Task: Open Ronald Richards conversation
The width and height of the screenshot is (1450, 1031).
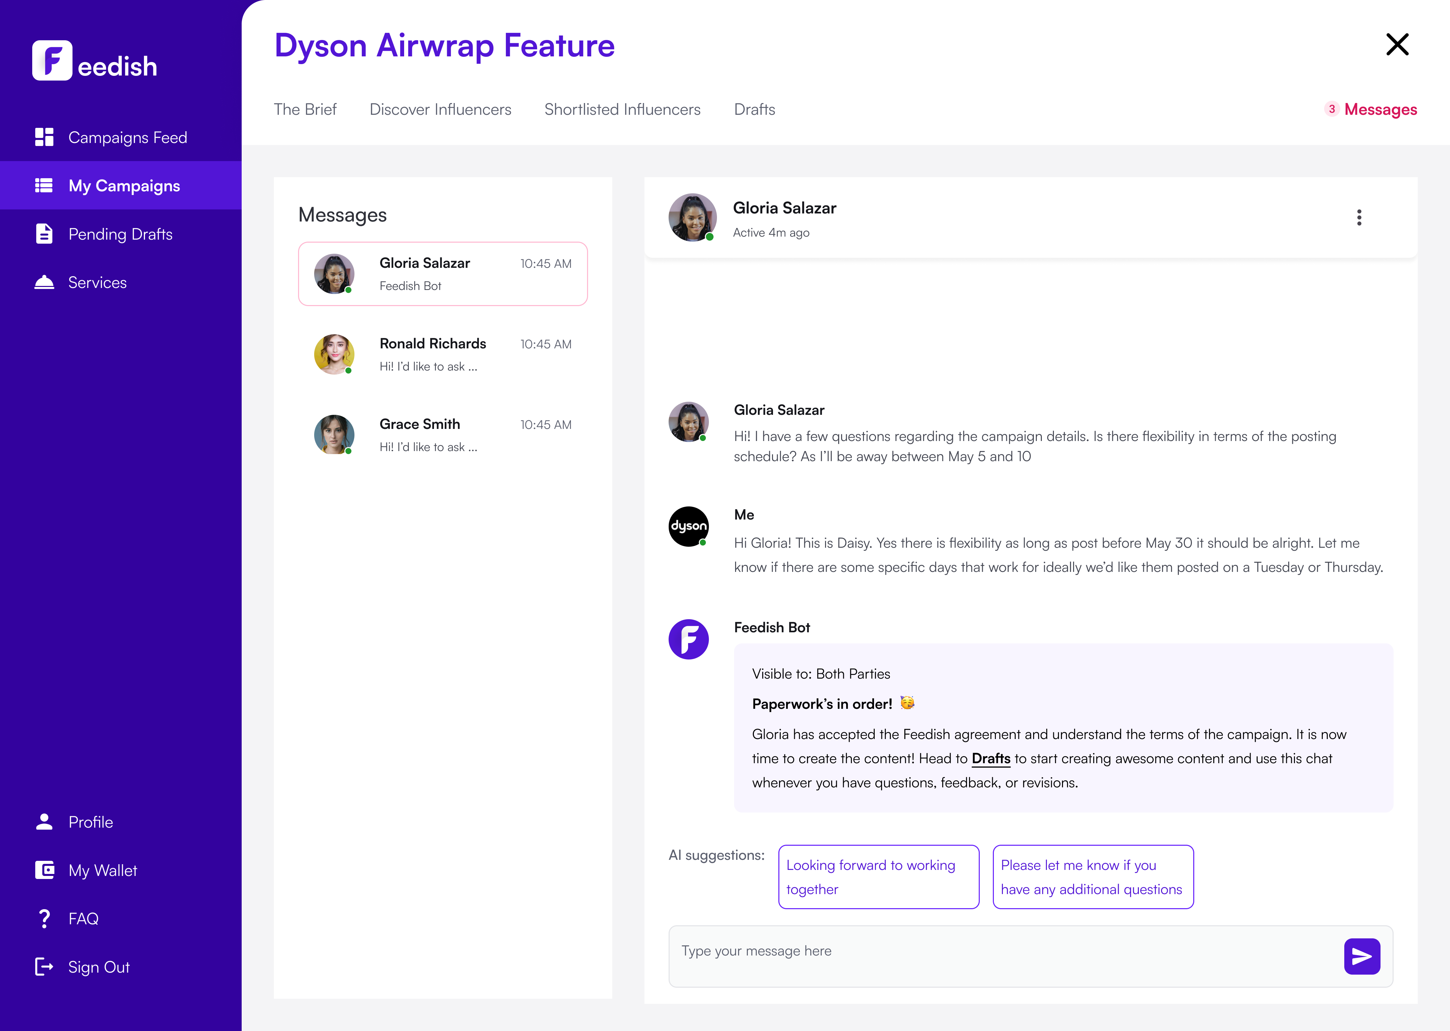Action: pyautogui.click(x=442, y=354)
